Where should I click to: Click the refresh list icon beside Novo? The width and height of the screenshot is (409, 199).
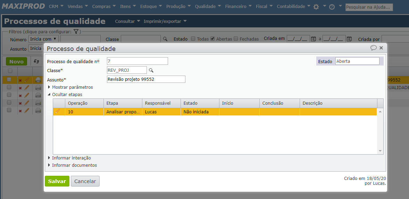(x=37, y=61)
